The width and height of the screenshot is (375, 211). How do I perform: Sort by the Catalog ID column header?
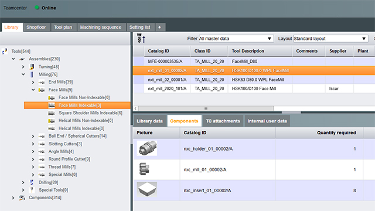168,51
